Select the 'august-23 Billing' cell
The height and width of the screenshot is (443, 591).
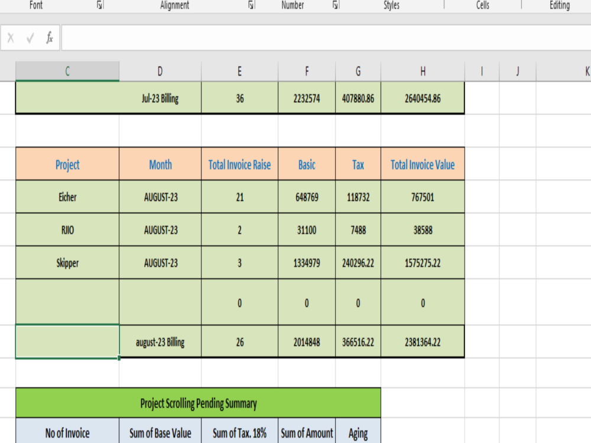160,341
